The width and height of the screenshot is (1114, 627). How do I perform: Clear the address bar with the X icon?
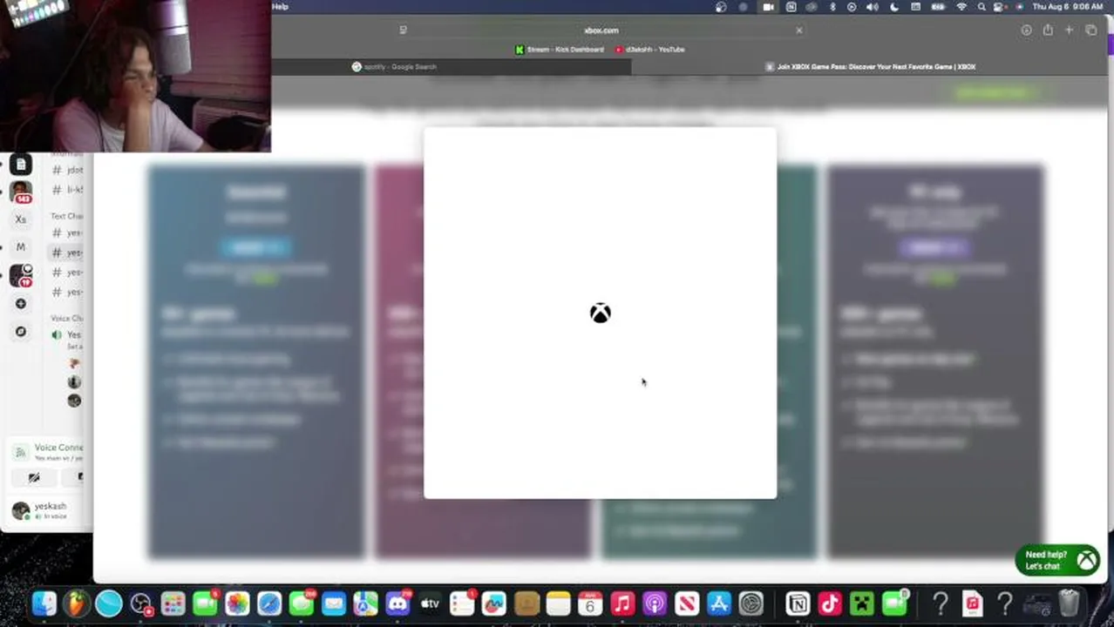[798, 30]
